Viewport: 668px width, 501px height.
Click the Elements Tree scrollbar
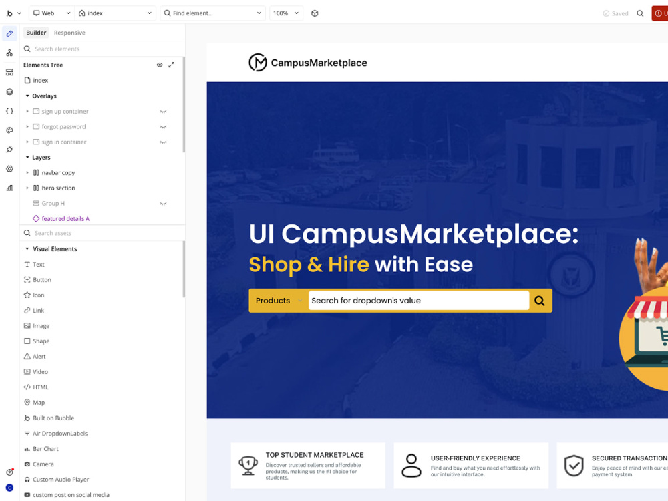pyautogui.click(x=184, y=105)
